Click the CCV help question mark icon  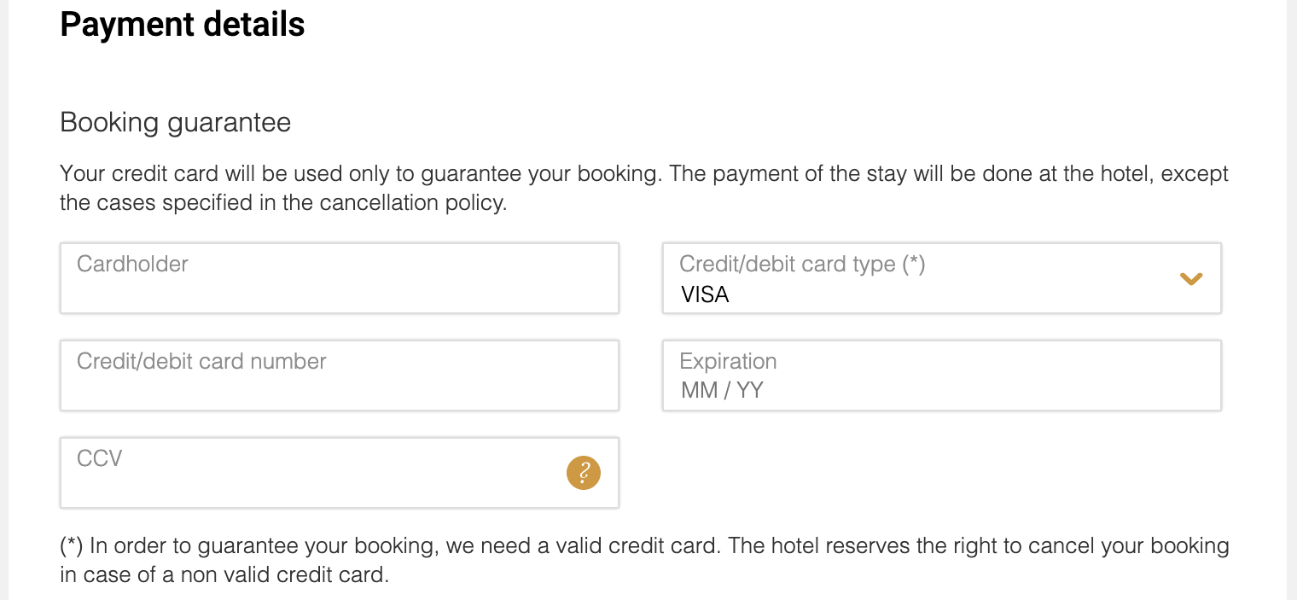[584, 472]
